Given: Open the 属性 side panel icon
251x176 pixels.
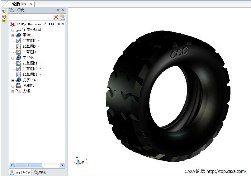Looking at the screenshot, I should click(x=4, y=16).
